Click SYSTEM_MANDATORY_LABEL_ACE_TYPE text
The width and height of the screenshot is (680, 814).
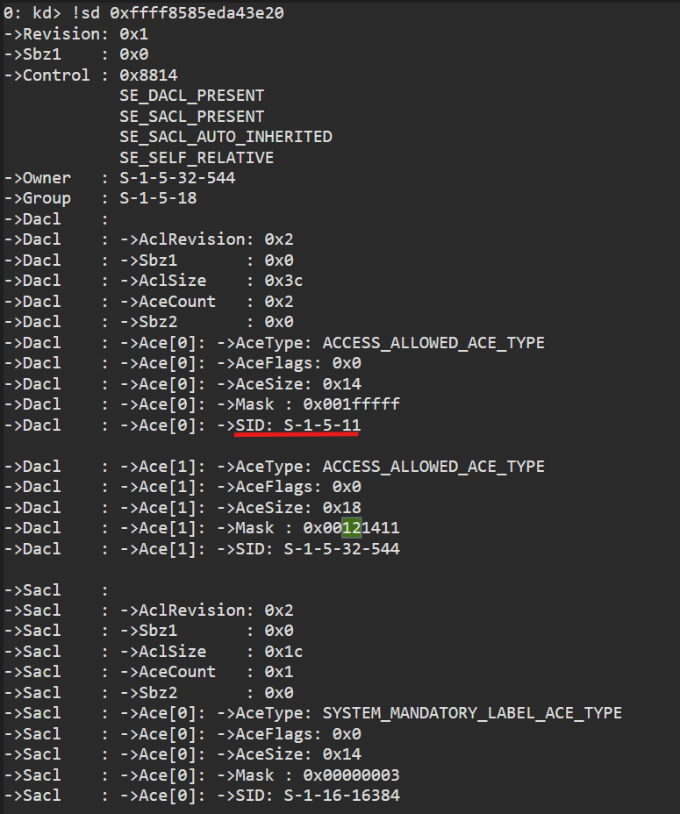(x=472, y=713)
